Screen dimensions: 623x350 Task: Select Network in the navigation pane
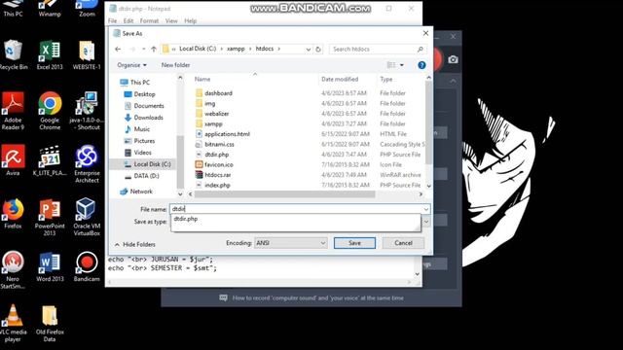[141, 192]
